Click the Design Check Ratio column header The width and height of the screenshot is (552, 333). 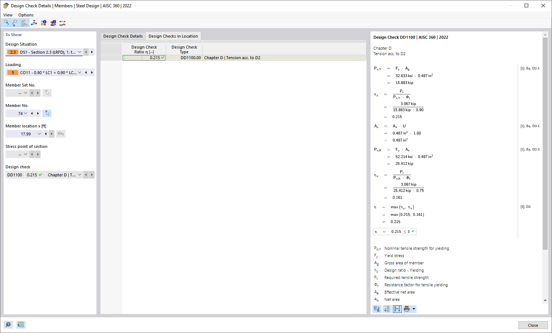coord(144,49)
